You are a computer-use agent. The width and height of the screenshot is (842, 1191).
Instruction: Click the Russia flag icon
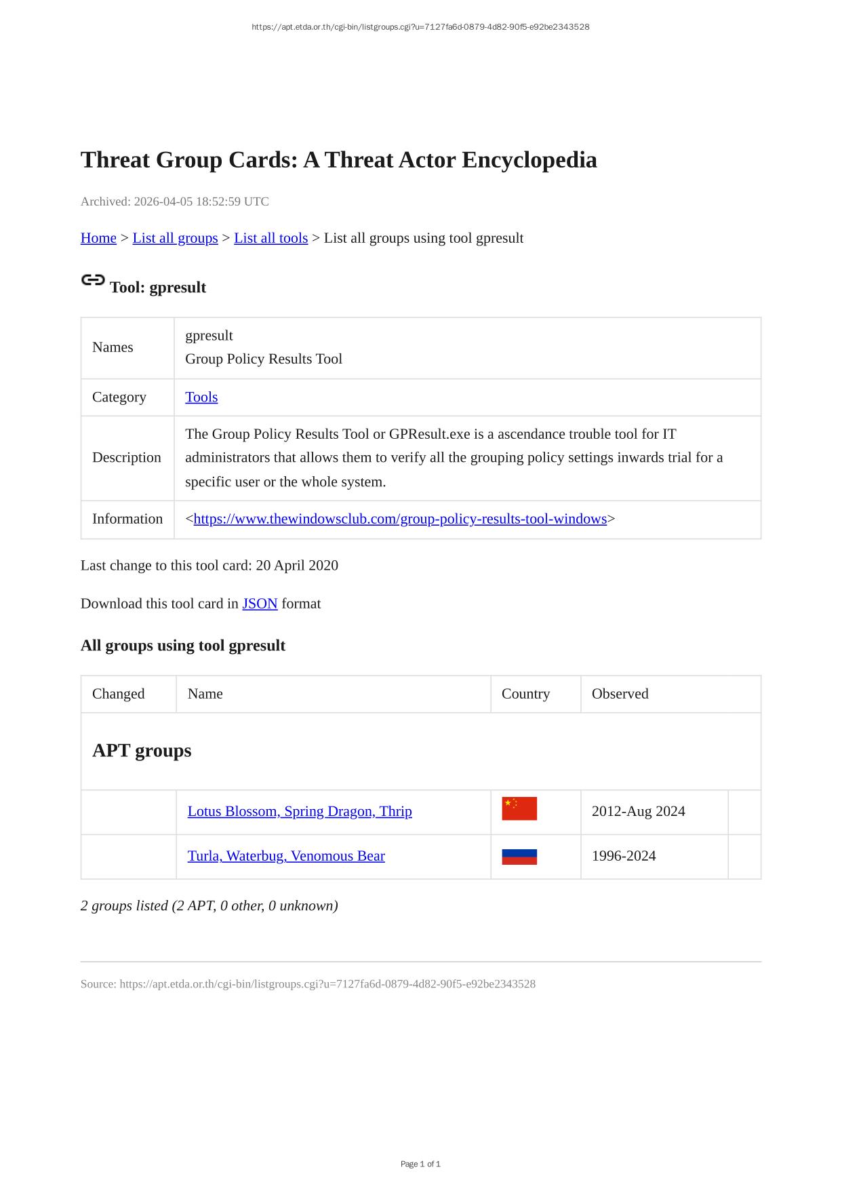(x=519, y=857)
